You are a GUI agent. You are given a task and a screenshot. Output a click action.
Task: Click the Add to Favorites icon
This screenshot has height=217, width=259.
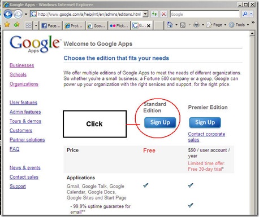pos(17,25)
